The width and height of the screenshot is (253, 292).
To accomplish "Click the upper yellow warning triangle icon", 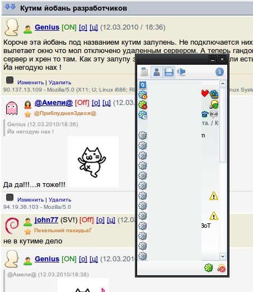I will coord(214,196).
